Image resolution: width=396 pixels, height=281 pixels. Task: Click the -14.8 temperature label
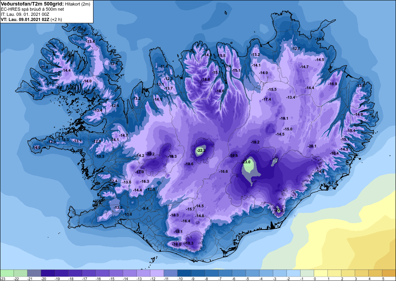(x=200, y=216)
